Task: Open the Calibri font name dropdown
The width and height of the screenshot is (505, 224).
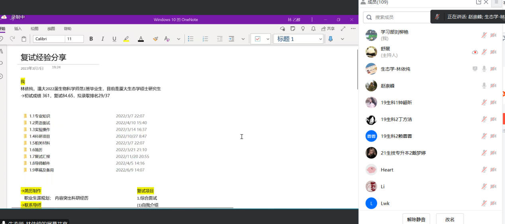Action: tap(49, 39)
